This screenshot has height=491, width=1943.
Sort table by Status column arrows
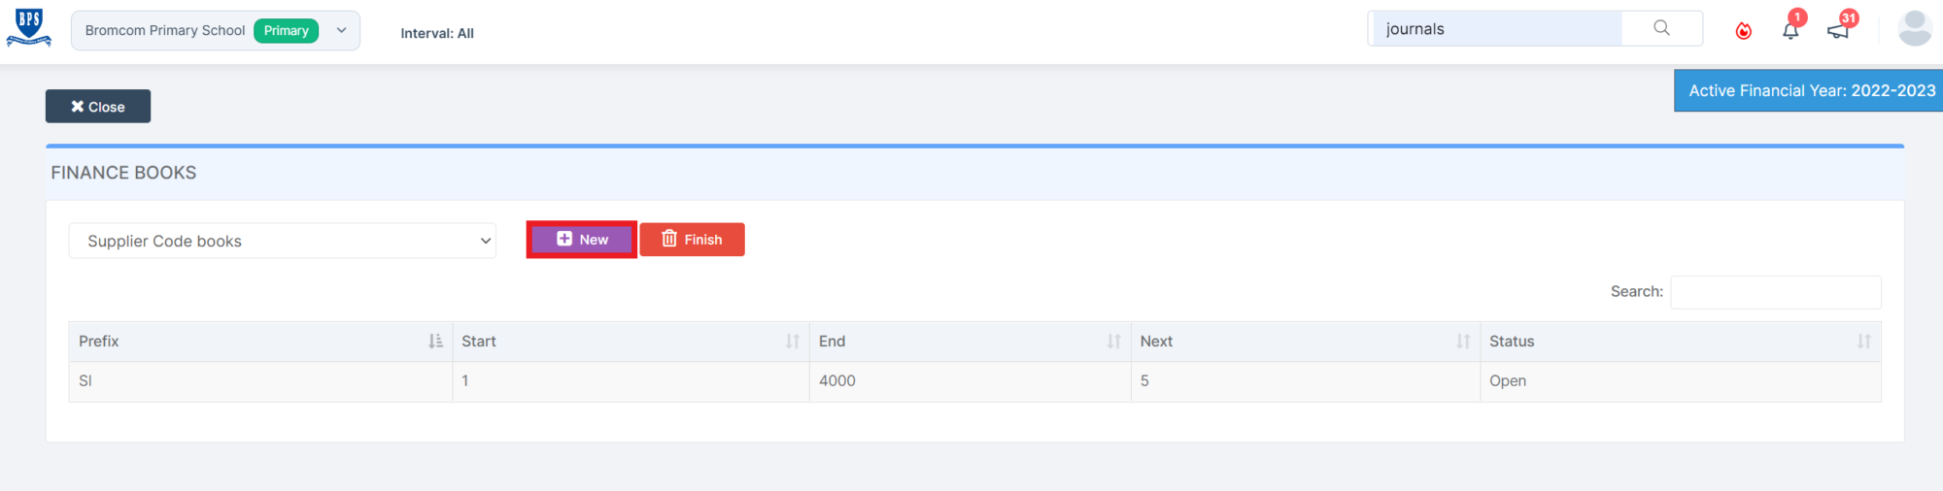1863,342
